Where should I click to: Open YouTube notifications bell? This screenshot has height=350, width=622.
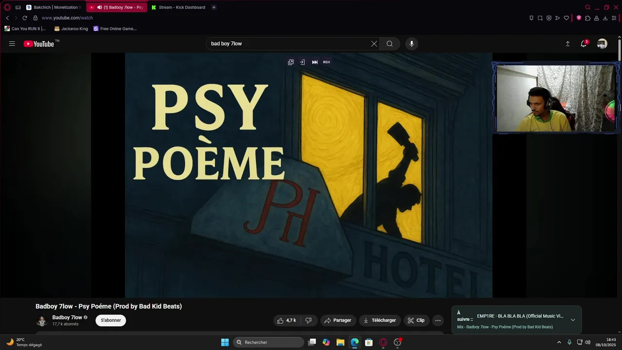(x=584, y=44)
